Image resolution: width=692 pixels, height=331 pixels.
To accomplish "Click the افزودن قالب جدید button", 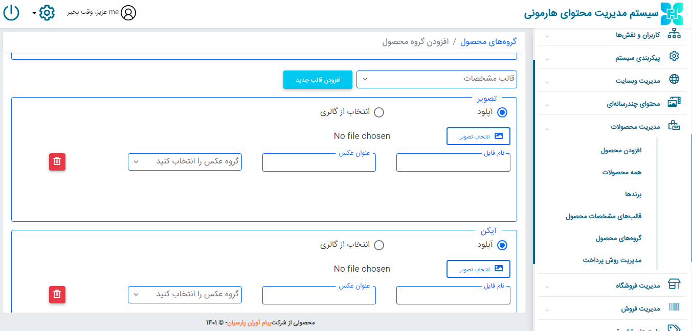I will tap(318, 80).
